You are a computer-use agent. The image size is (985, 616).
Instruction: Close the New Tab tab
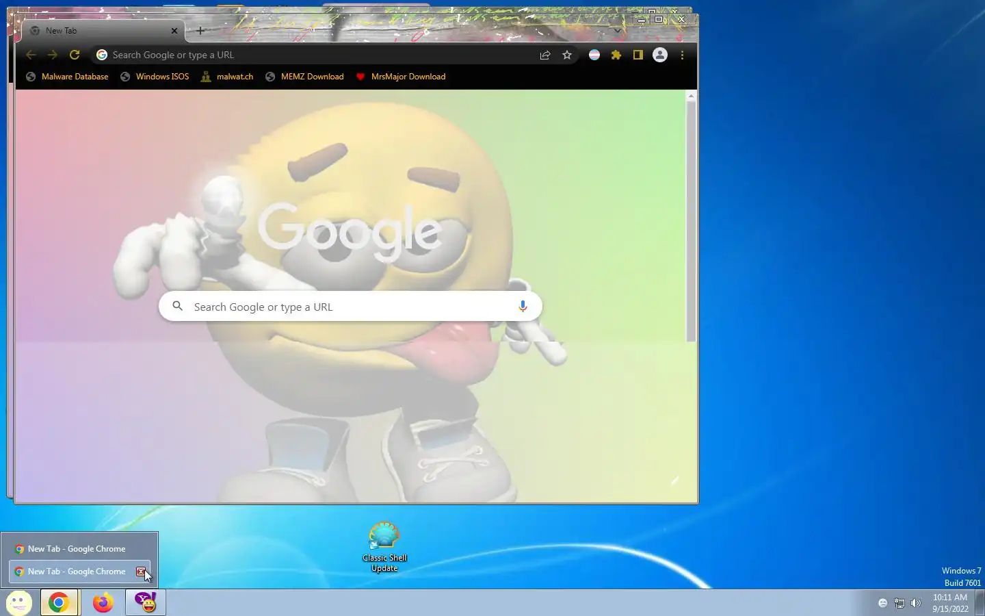tap(174, 31)
